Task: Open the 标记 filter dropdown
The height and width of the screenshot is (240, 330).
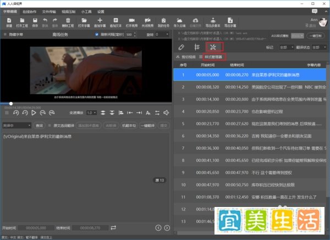Action: (x=287, y=47)
